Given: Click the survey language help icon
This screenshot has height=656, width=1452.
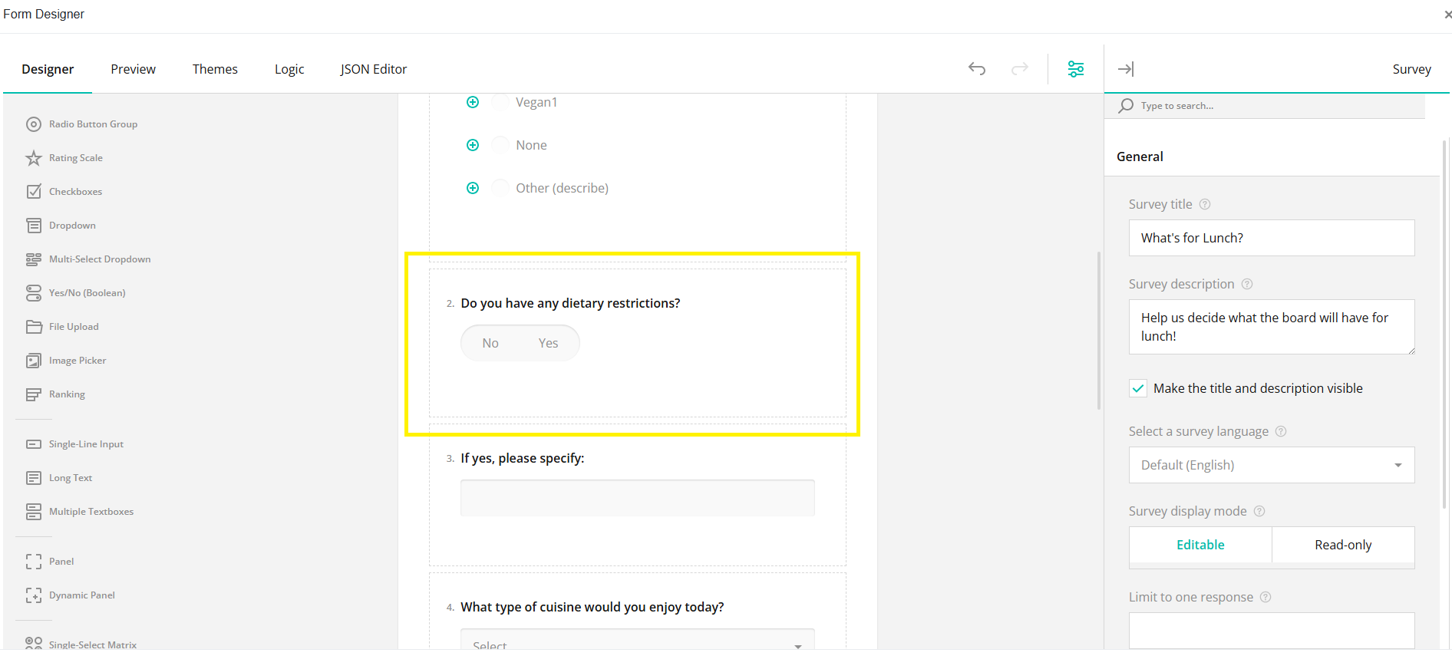Looking at the screenshot, I should [x=1281, y=431].
